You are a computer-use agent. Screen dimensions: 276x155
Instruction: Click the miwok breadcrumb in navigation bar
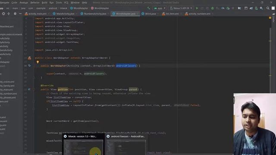coord(63,8)
